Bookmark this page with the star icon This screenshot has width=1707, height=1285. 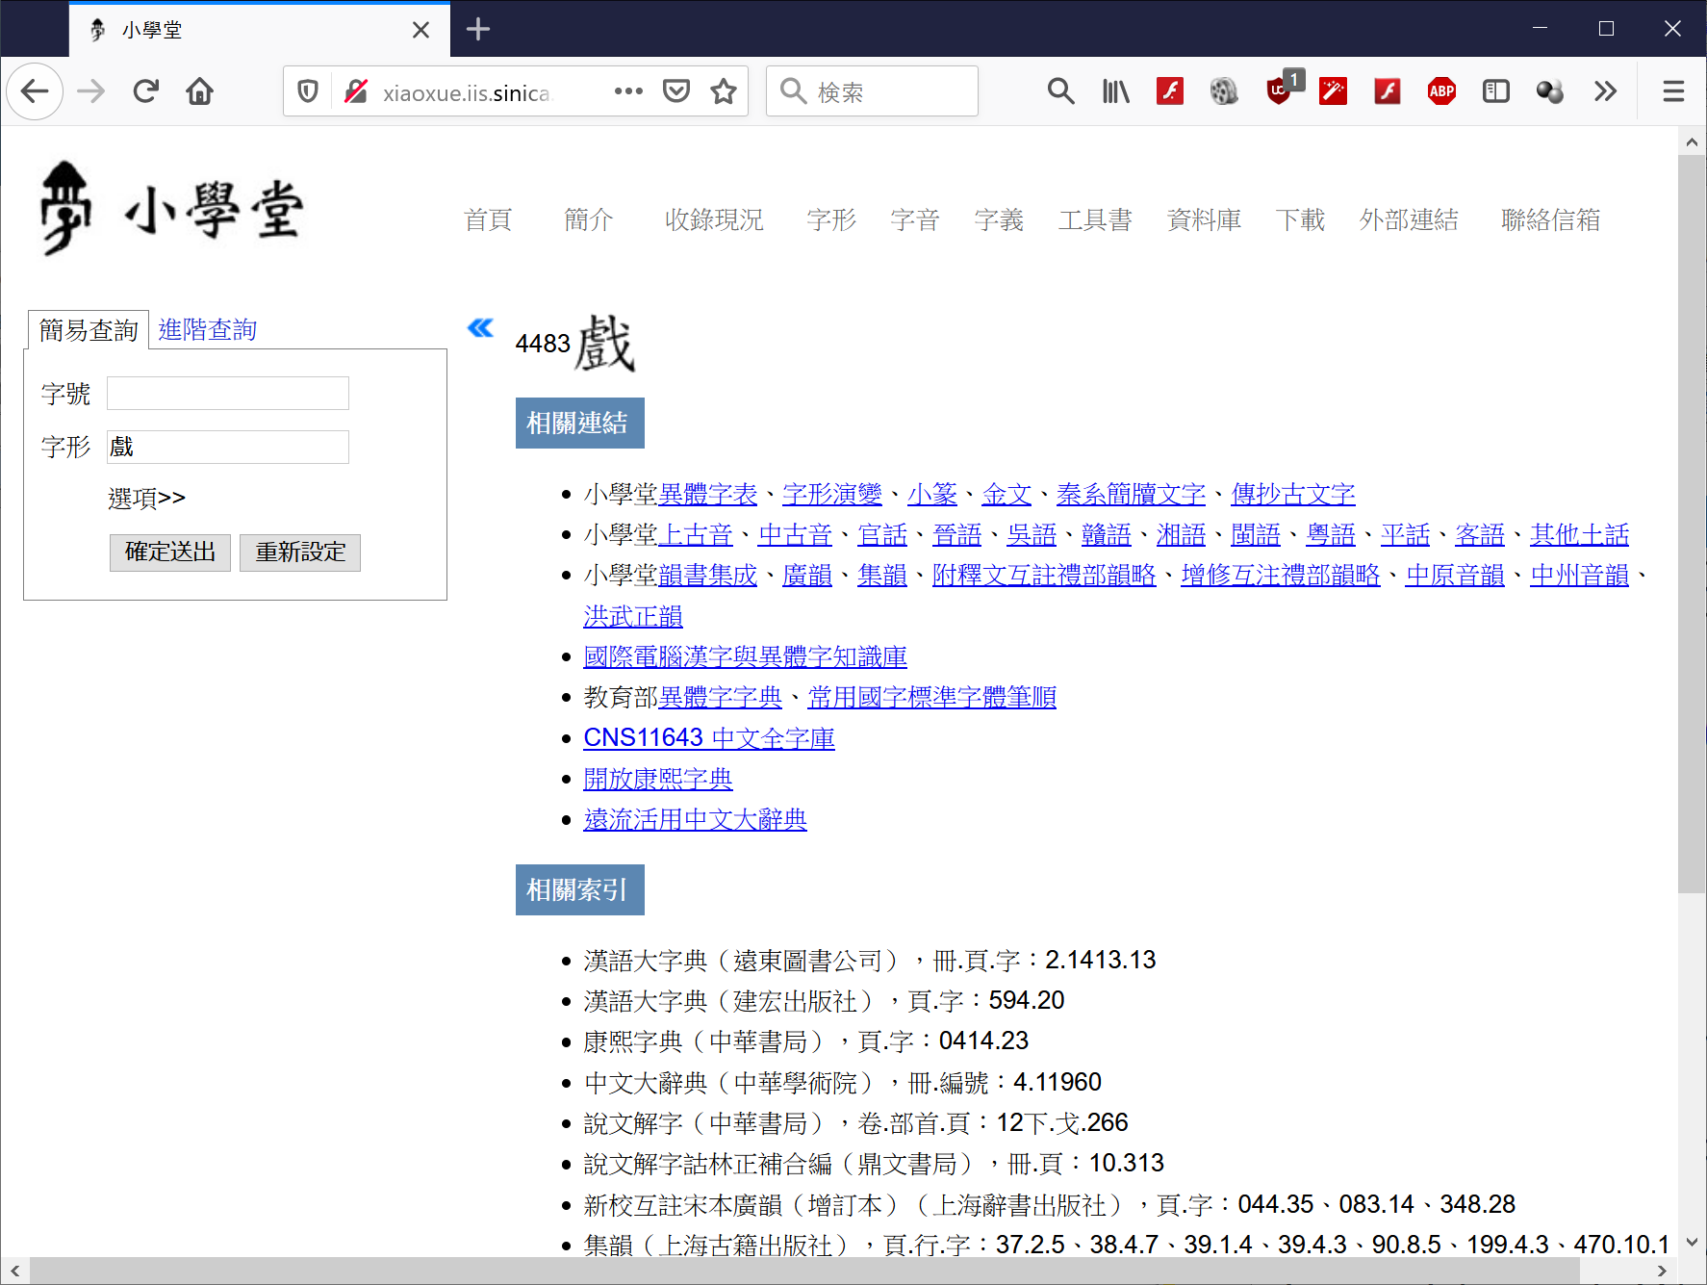tap(724, 91)
